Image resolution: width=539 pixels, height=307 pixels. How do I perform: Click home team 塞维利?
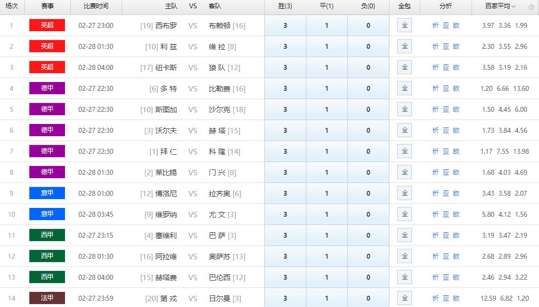click(x=166, y=235)
